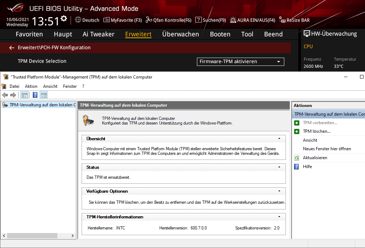
Task: Open Qfan Kontrolle (F6)
Action: [169, 20]
